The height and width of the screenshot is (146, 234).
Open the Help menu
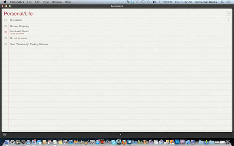coord(68,2)
